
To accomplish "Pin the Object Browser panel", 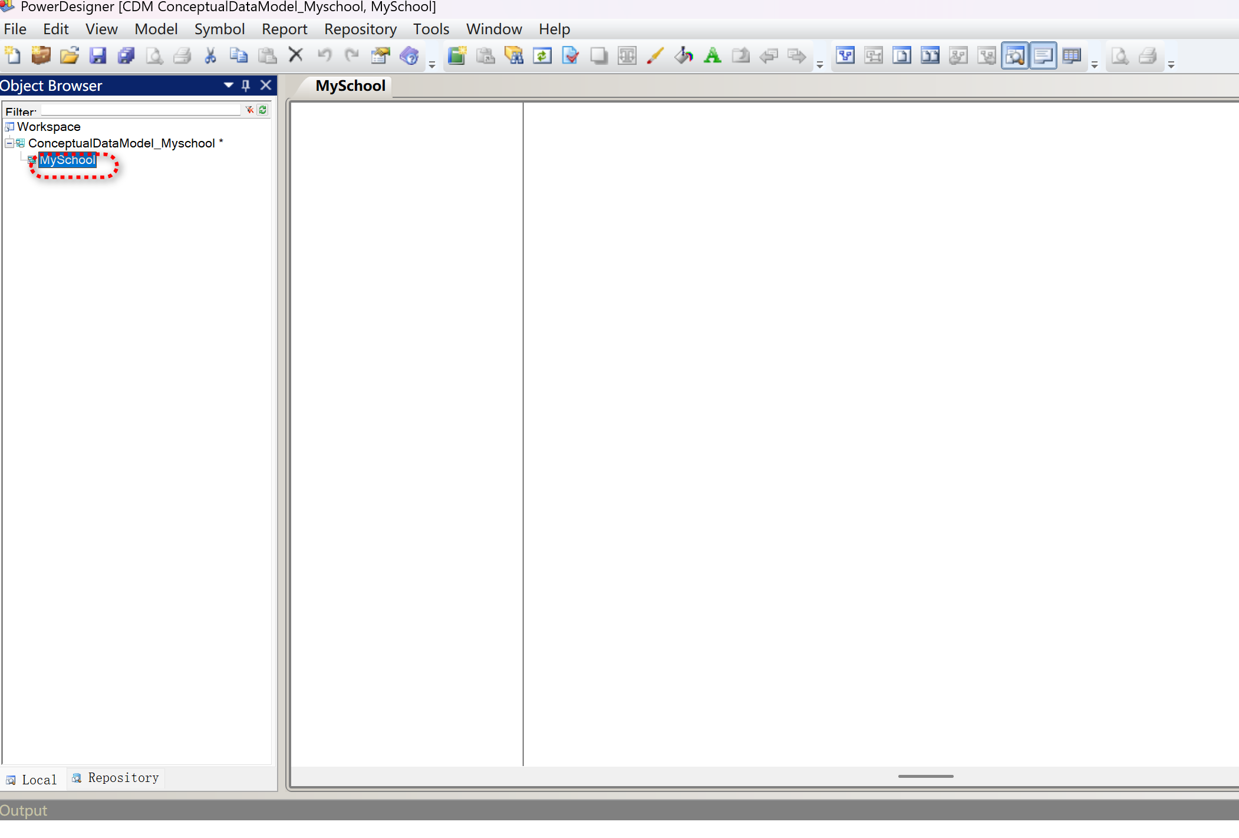I will coord(246,86).
